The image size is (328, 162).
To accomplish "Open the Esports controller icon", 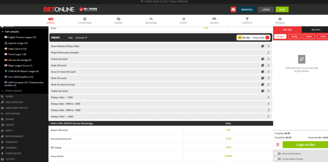I will pos(214,19).
